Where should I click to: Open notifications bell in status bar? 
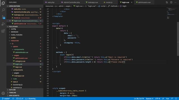point(176,99)
